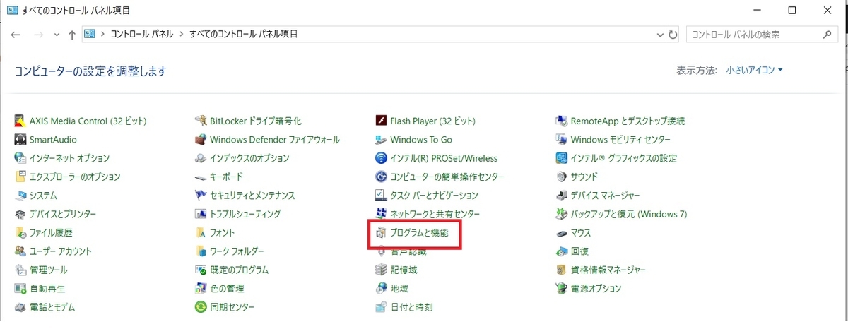The height and width of the screenshot is (329, 848).
Task: Click the SmartAudio icon
Action: 20,140
